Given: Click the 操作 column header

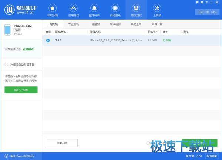Looking at the screenshot, I should pyautogui.click(x=186, y=32).
